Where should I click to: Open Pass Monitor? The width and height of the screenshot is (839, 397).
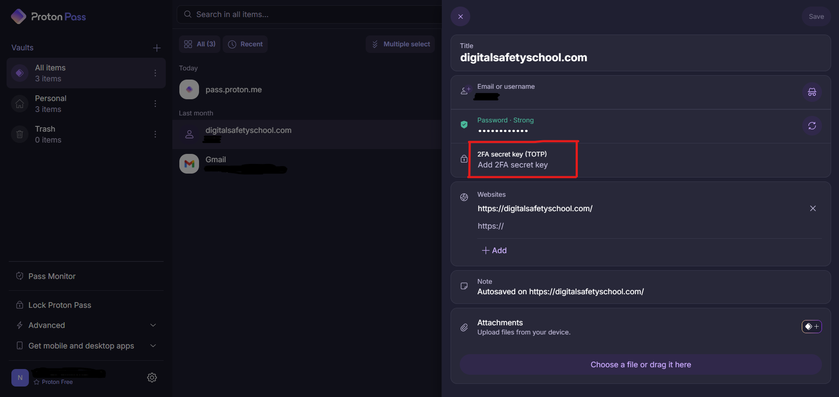coord(52,276)
